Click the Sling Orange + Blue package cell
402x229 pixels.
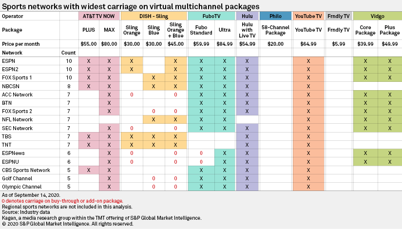[175, 30]
